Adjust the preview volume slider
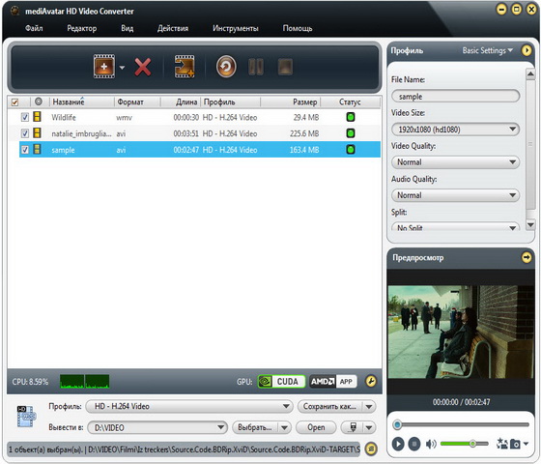 click(x=465, y=444)
